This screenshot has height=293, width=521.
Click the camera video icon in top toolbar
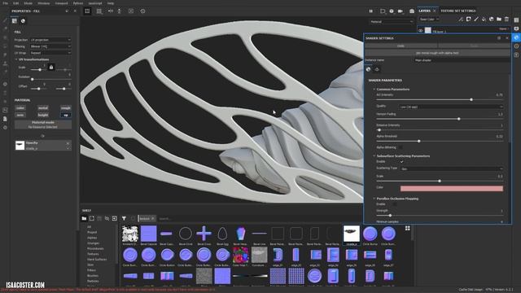pyautogui.click(x=401, y=11)
